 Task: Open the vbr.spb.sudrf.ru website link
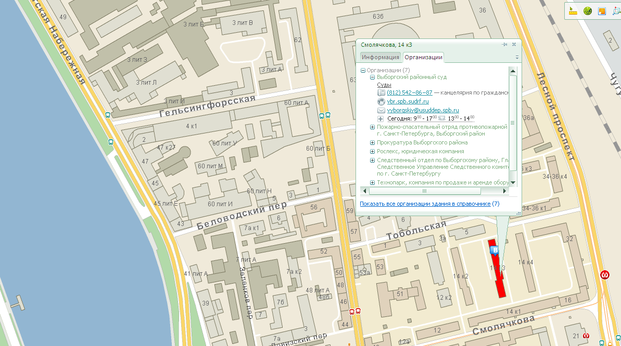tap(408, 101)
